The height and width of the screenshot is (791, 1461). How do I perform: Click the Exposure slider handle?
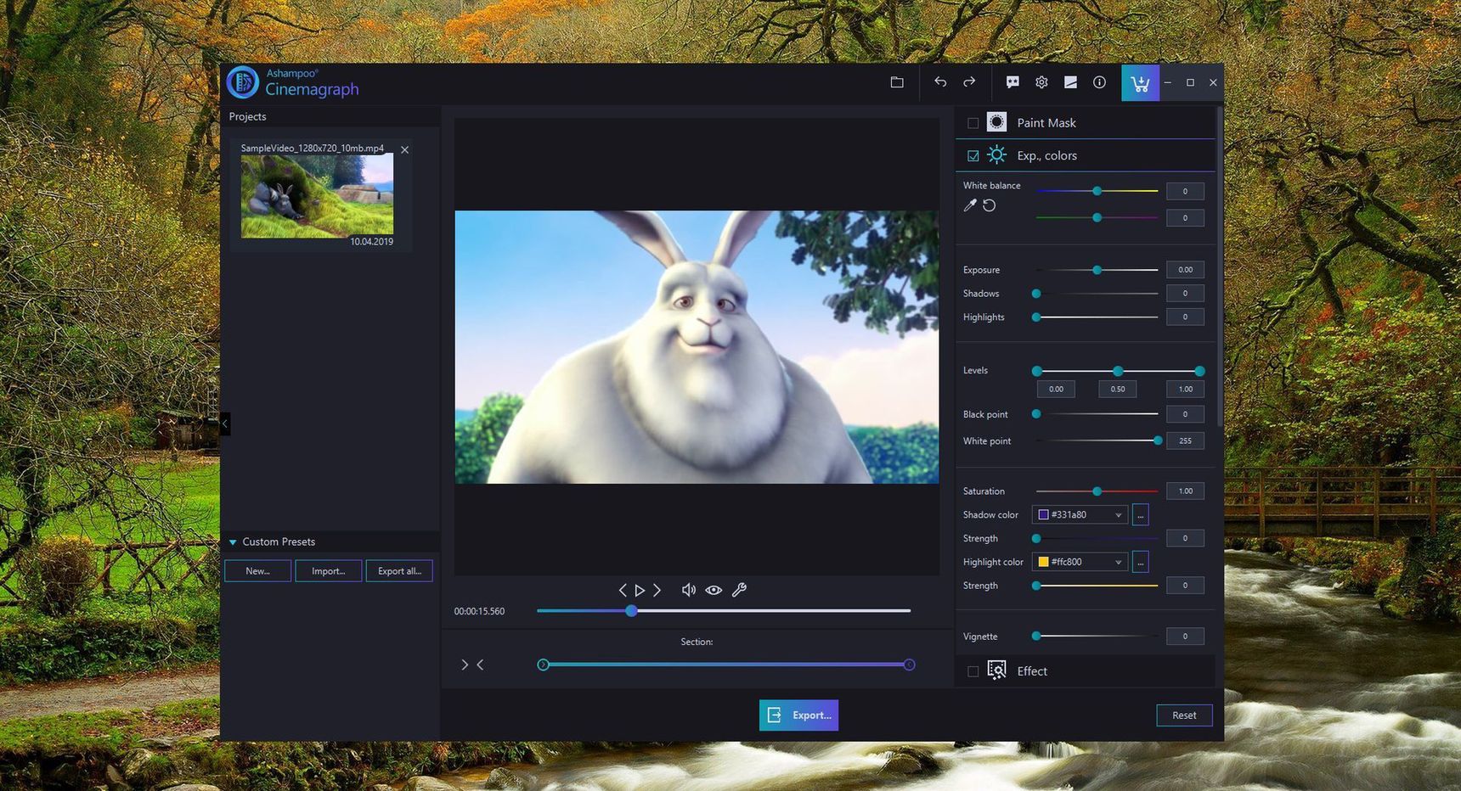1097,270
